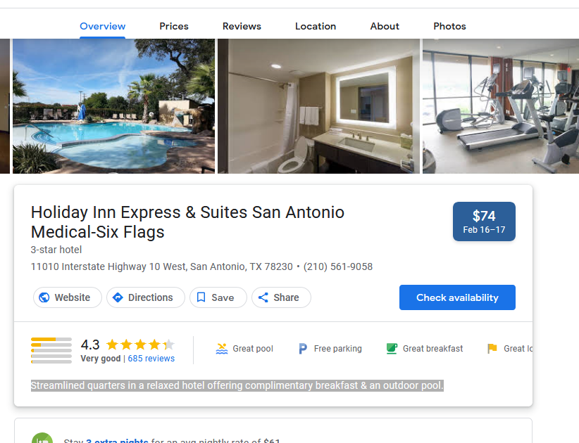Click the Check availability button
Image resolution: width=579 pixels, height=443 pixels.
click(457, 297)
